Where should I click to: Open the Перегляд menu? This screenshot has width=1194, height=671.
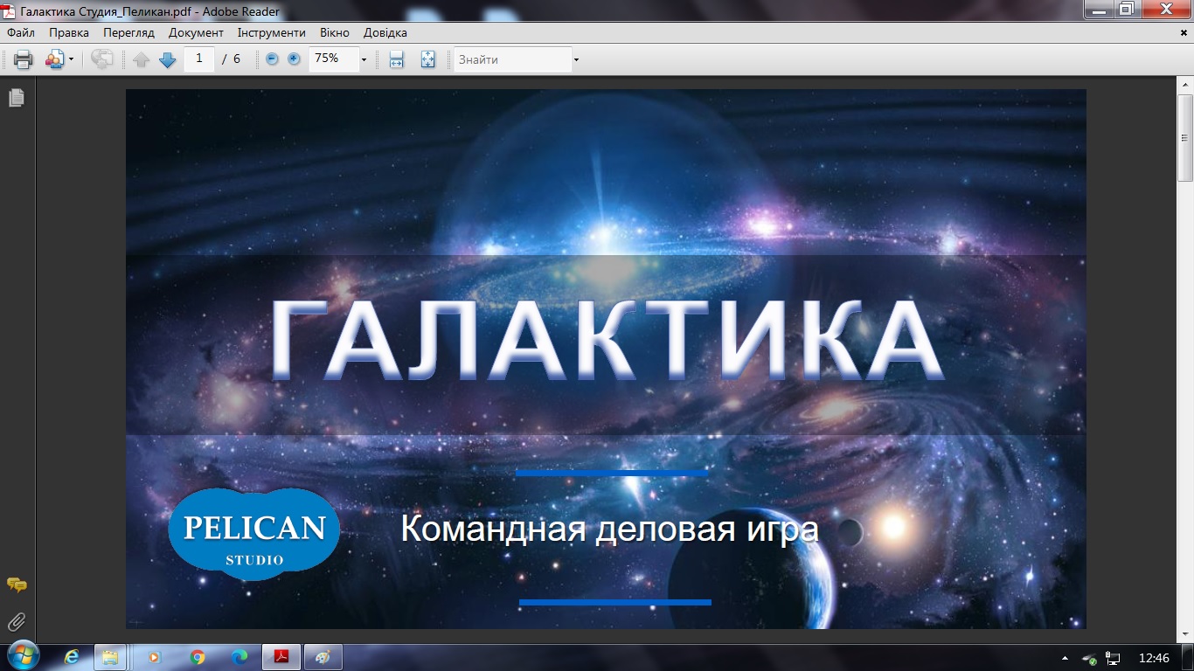128,32
